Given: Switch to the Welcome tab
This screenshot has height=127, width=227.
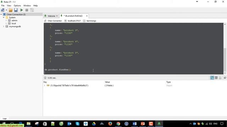Looking at the screenshot, I should [51, 16].
